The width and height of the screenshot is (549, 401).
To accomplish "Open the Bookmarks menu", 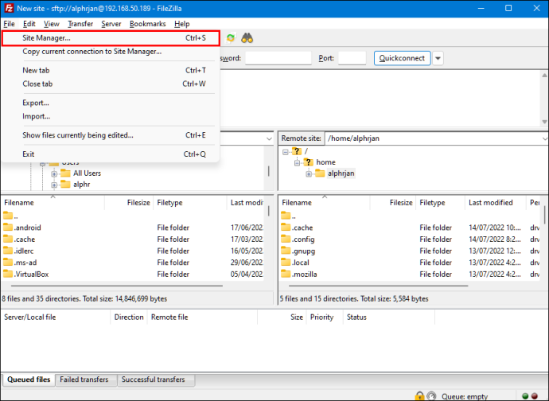I will tap(147, 24).
